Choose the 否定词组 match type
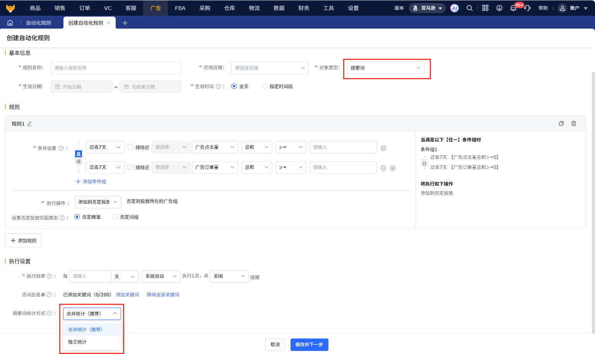This screenshot has height=354, width=595. pyautogui.click(x=115, y=217)
